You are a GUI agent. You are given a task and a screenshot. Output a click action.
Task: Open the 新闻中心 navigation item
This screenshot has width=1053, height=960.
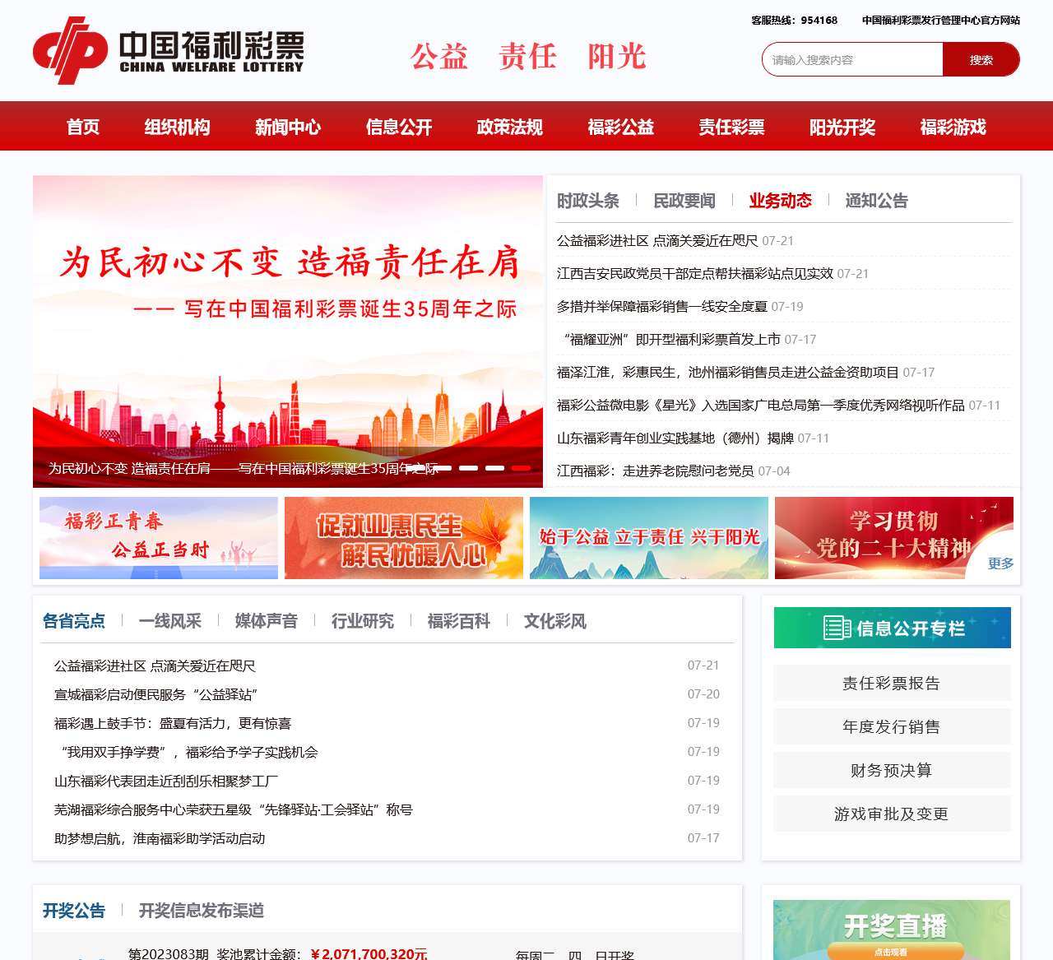tap(288, 127)
